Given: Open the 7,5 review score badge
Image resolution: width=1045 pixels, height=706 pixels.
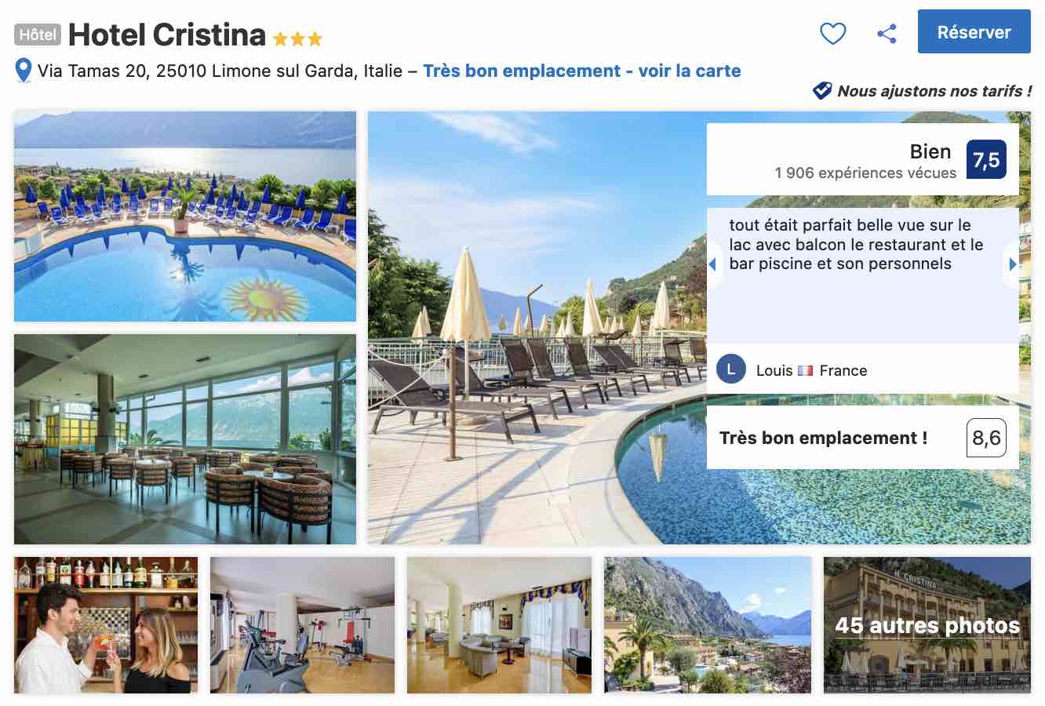Looking at the screenshot, I should tap(986, 160).
